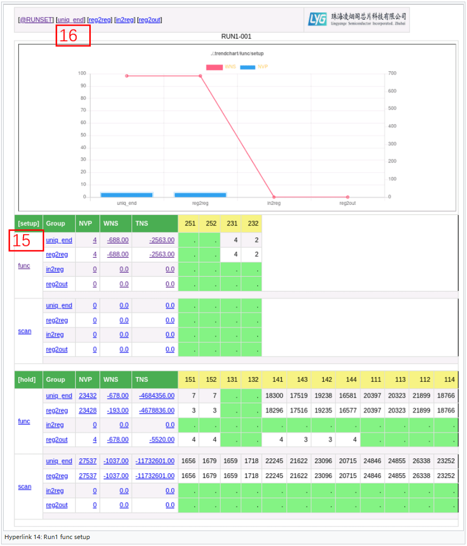Open the scan link in setup table

(25, 331)
